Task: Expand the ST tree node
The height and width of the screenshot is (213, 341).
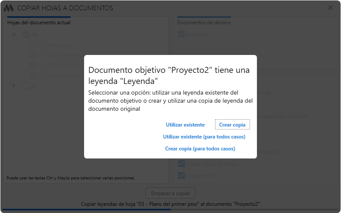Action: pos(14,86)
